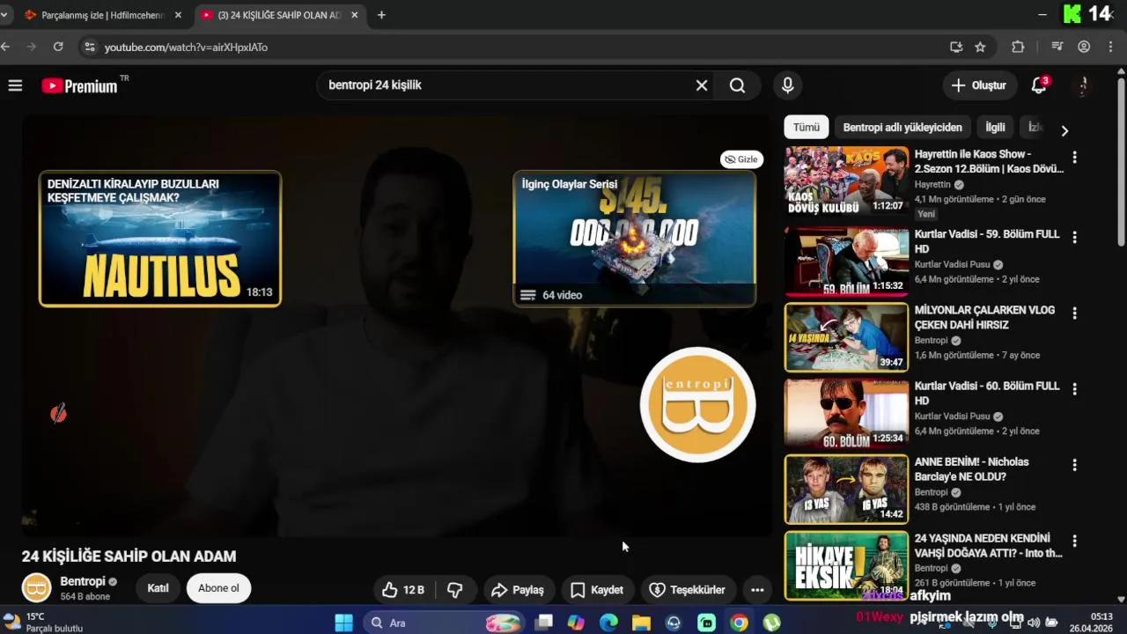Open Kurtlar Vadisi 59. Bölüm thumbnail
Screen dimensions: 1127x634
click(x=846, y=262)
